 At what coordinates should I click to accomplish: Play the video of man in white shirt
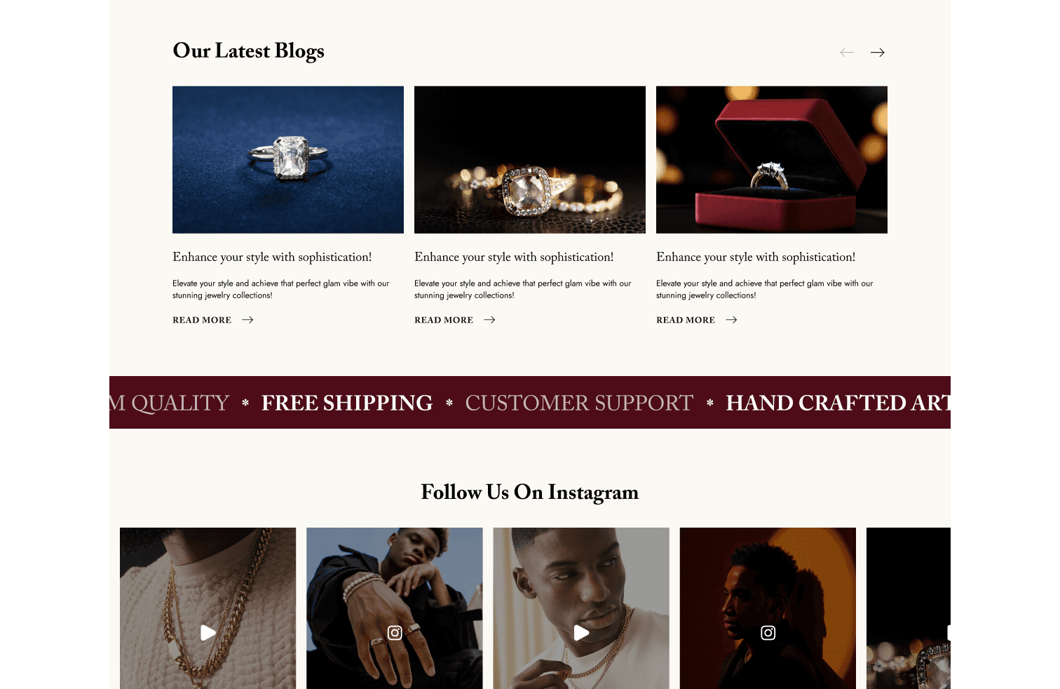[581, 633]
